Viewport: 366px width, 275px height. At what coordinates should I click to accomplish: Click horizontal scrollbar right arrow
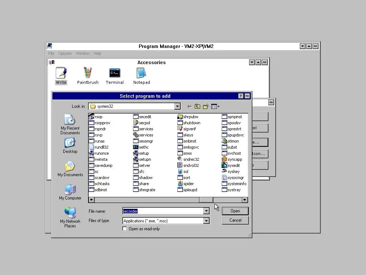click(244, 200)
